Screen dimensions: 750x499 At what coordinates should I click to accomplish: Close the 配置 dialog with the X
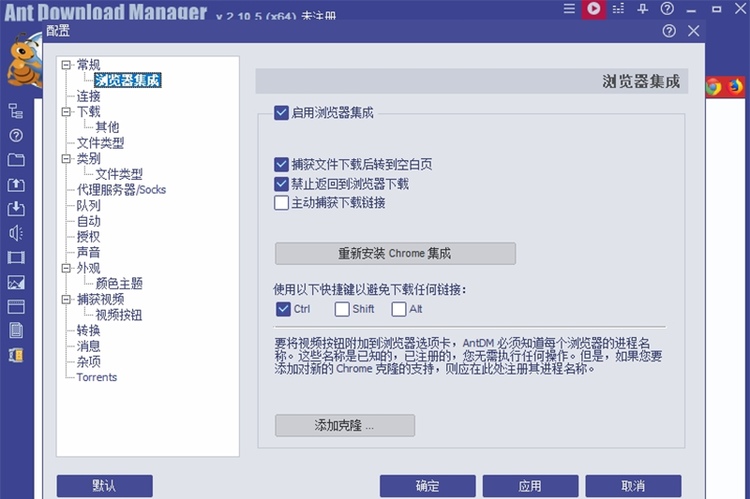click(694, 31)
